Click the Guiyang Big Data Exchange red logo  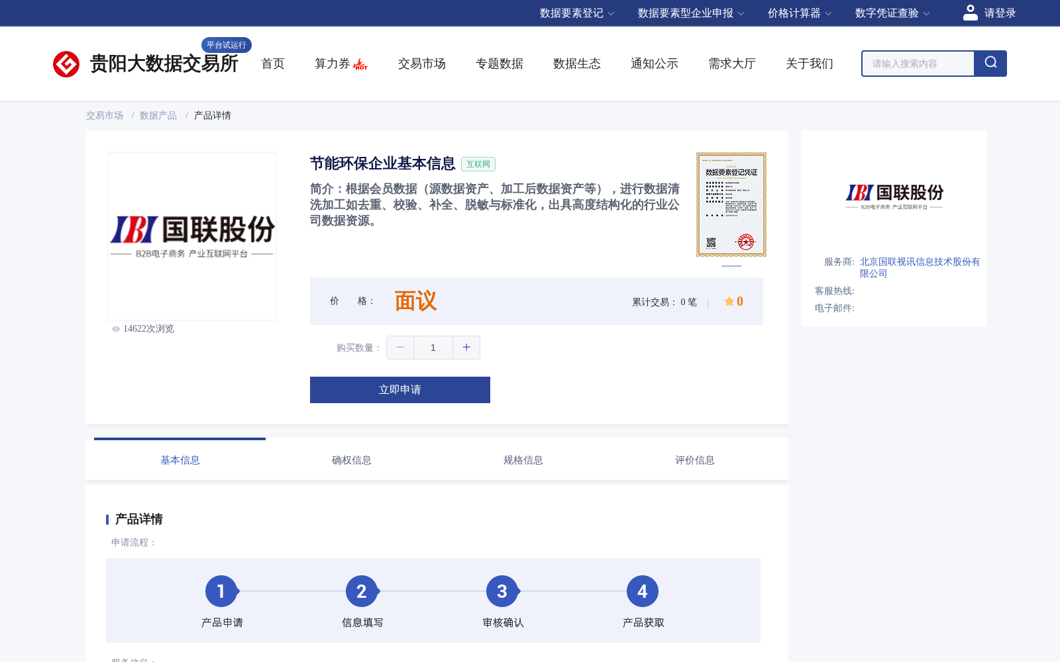tap(66, 64)
